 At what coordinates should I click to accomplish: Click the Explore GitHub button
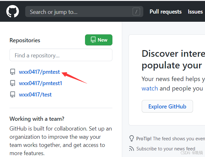(167, 106)
